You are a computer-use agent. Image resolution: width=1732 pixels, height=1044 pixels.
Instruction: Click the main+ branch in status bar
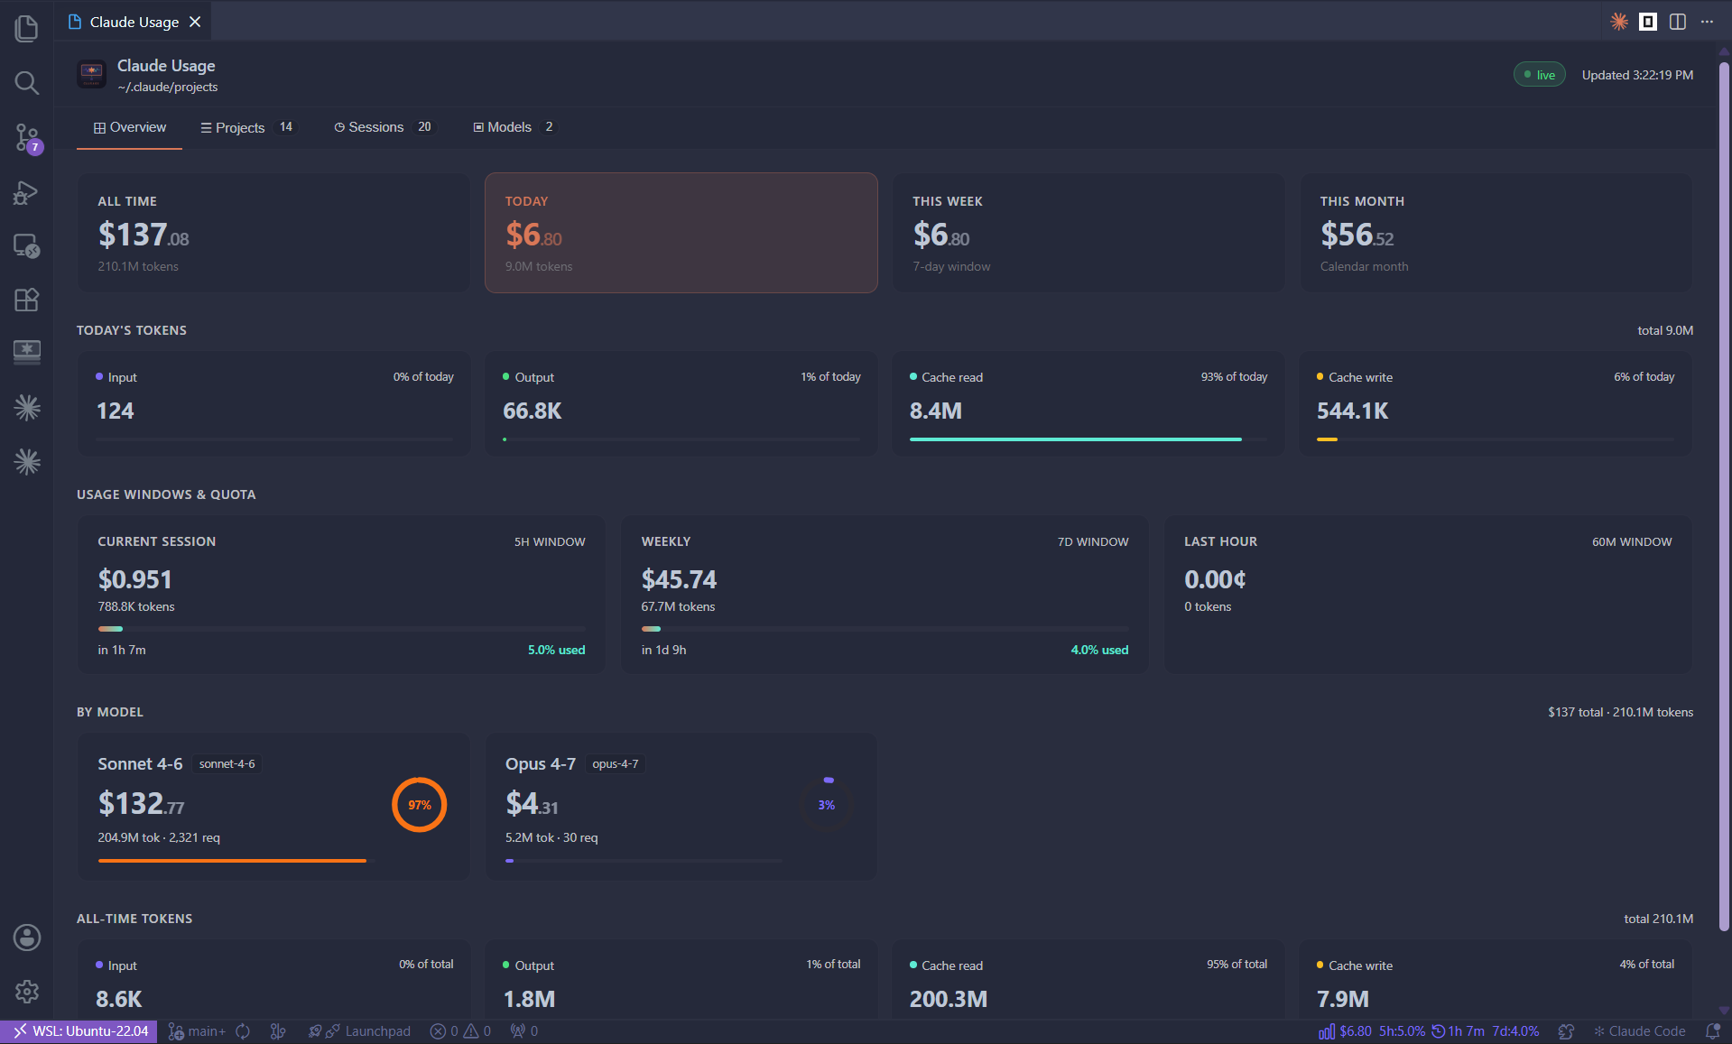[198, 1031]
